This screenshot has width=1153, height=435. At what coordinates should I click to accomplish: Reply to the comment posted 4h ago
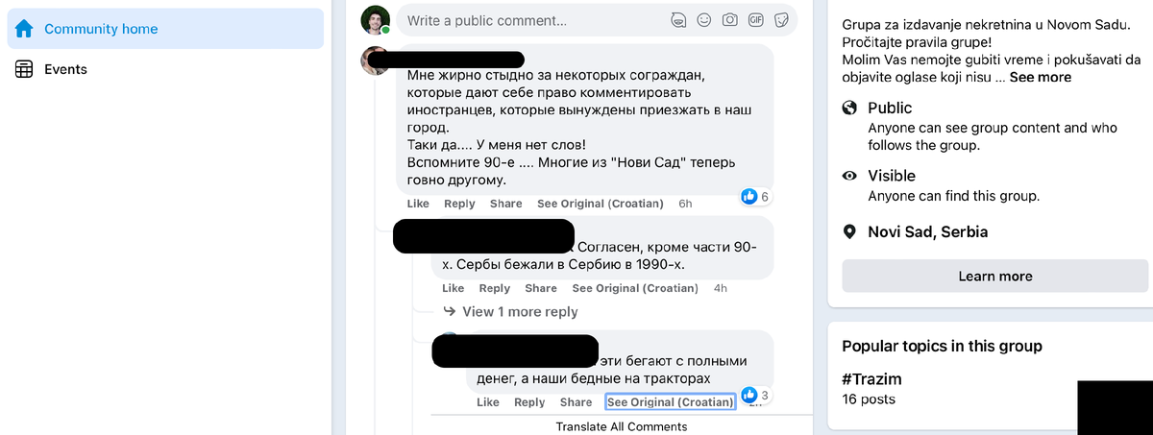[x=495, y=288]
